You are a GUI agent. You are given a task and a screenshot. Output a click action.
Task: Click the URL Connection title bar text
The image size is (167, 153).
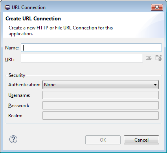[29, 7]
